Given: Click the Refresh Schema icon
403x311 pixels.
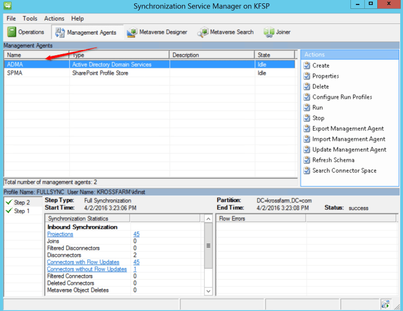Looking at the screenshot, I should pos(307,160).
